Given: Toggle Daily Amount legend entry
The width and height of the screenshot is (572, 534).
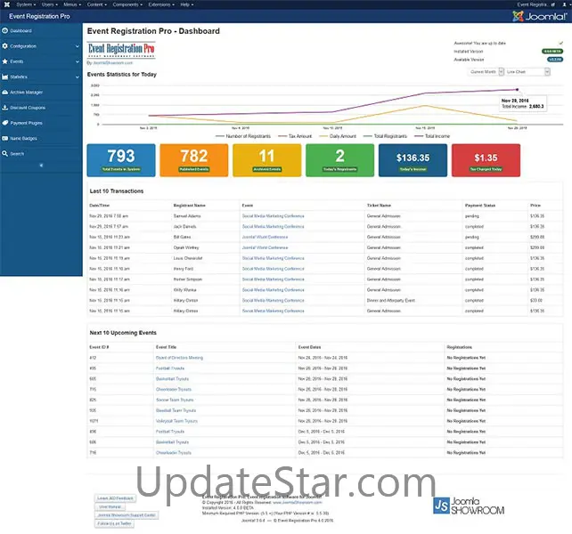Looking at the screenshot, I should coord(338,136).
